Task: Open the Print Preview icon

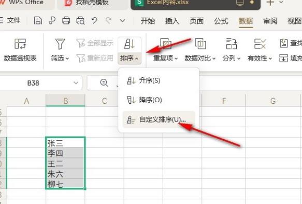Action: pos(80,20)
